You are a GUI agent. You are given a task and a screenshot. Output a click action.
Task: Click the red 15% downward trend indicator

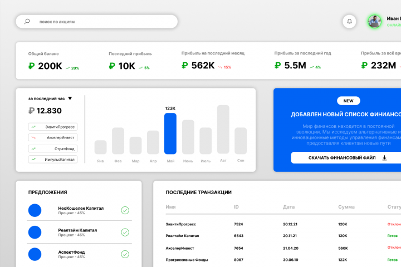click(224, 67)
